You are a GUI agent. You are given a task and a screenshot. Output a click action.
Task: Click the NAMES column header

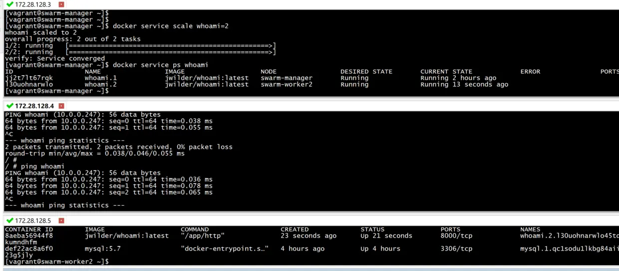click(530, 229)
